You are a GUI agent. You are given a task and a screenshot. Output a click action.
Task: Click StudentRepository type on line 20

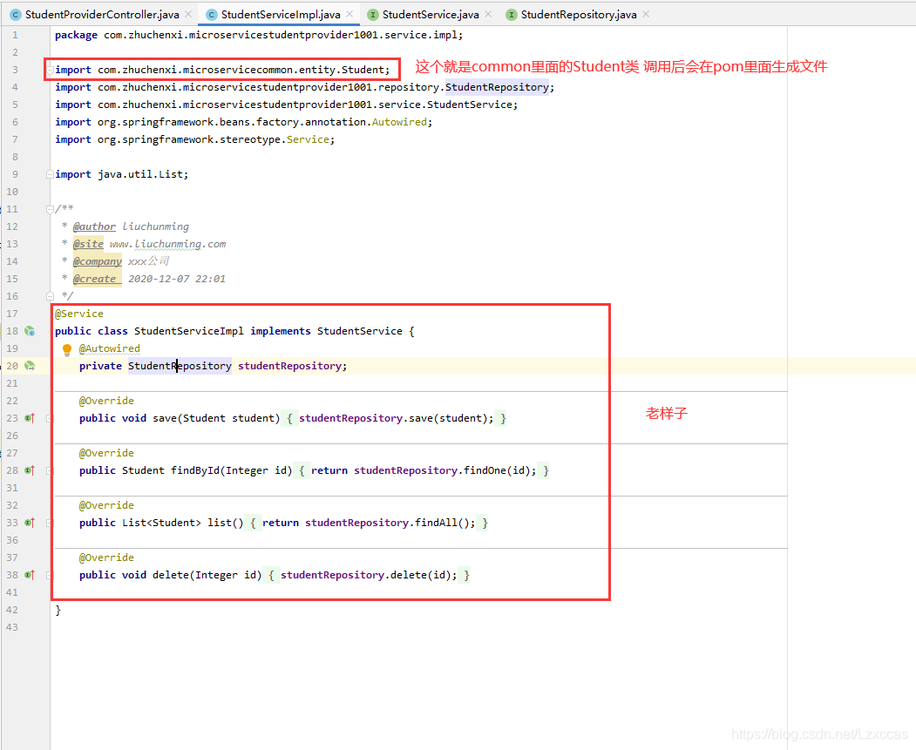180,366
